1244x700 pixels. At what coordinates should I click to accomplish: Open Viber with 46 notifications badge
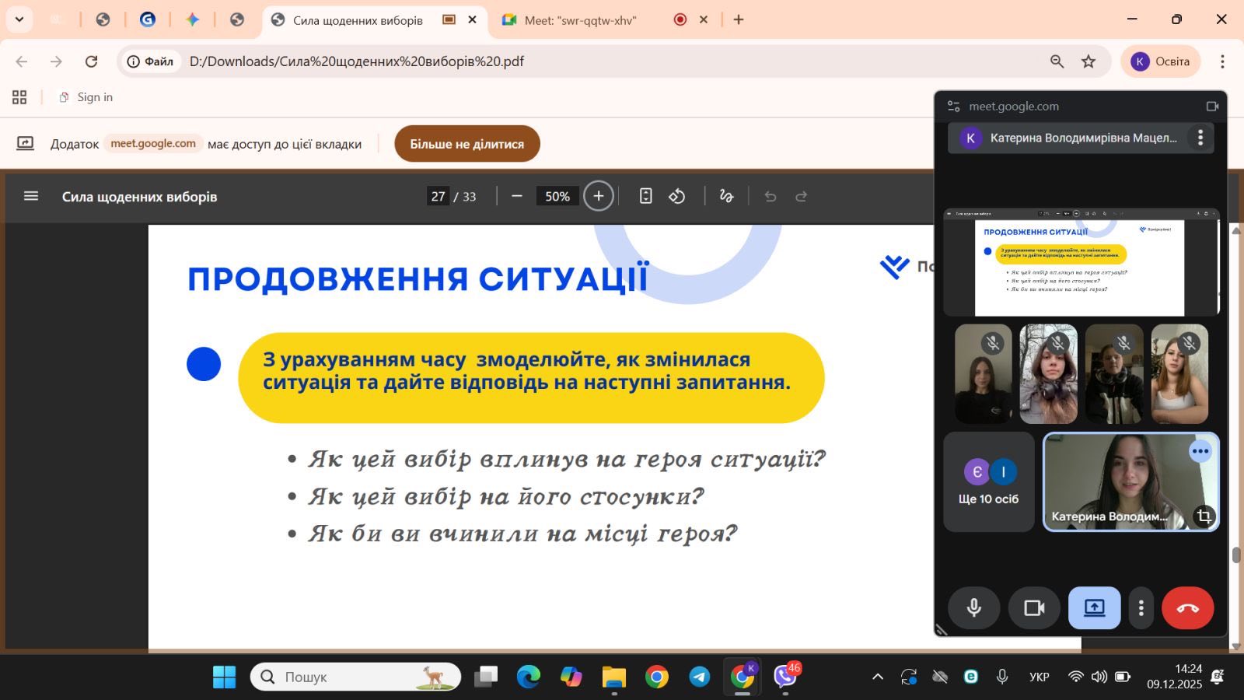point(785,677)
